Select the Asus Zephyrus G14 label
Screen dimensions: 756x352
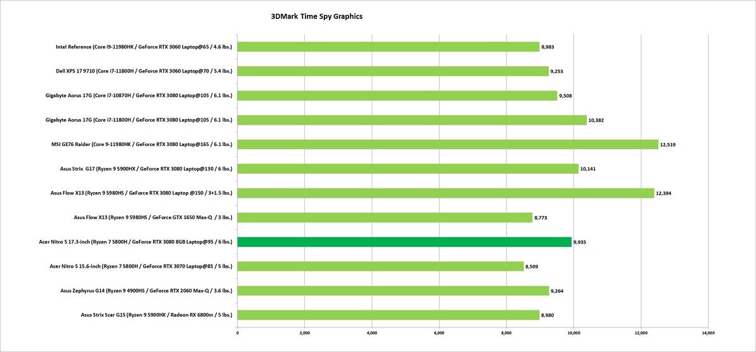[147, 291]
